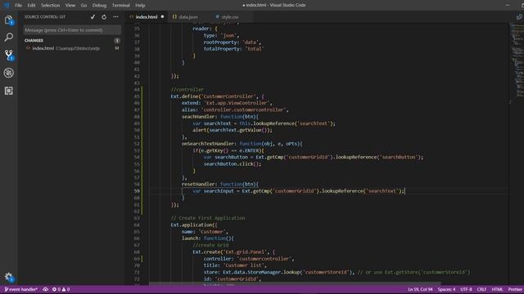Click the '// Create First Application' comment
Image resolution: width=524 pixels, height=294 pixels.
pos(208,218)
